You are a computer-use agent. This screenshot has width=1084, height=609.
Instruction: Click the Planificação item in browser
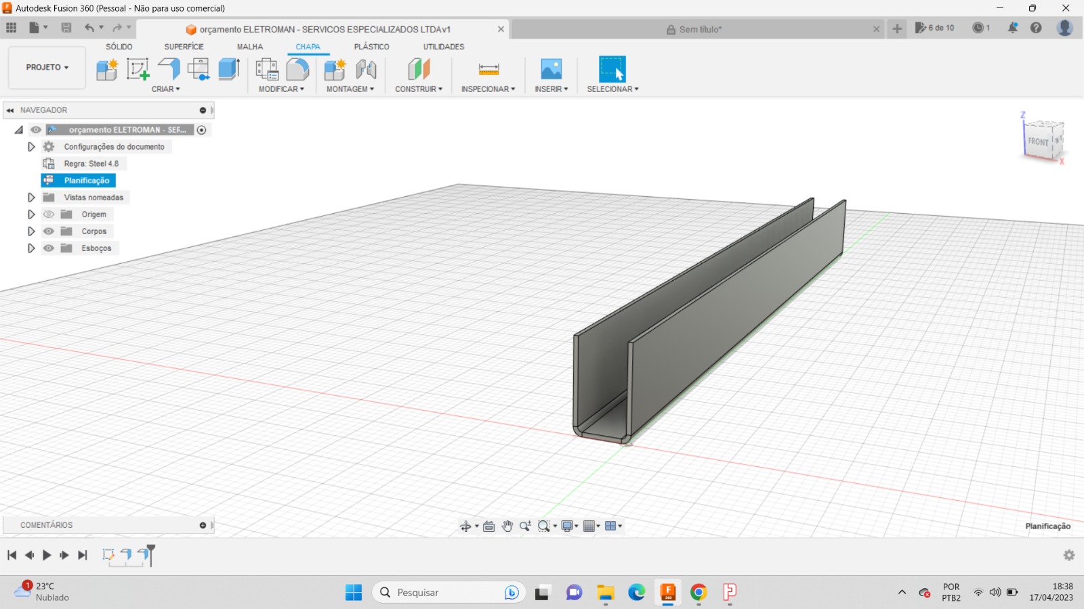point(86,181)
